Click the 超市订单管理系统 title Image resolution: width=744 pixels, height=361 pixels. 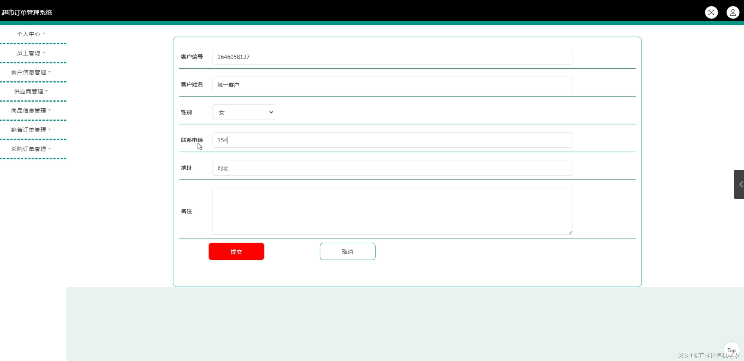tap(27, 12)
